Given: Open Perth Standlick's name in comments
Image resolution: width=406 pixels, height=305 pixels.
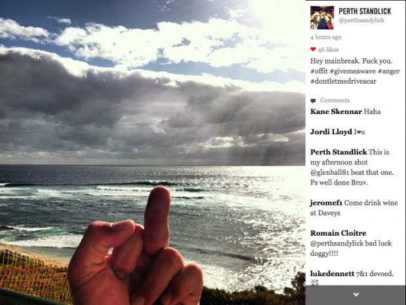Looking at the screenshot, I should (339, 152).
